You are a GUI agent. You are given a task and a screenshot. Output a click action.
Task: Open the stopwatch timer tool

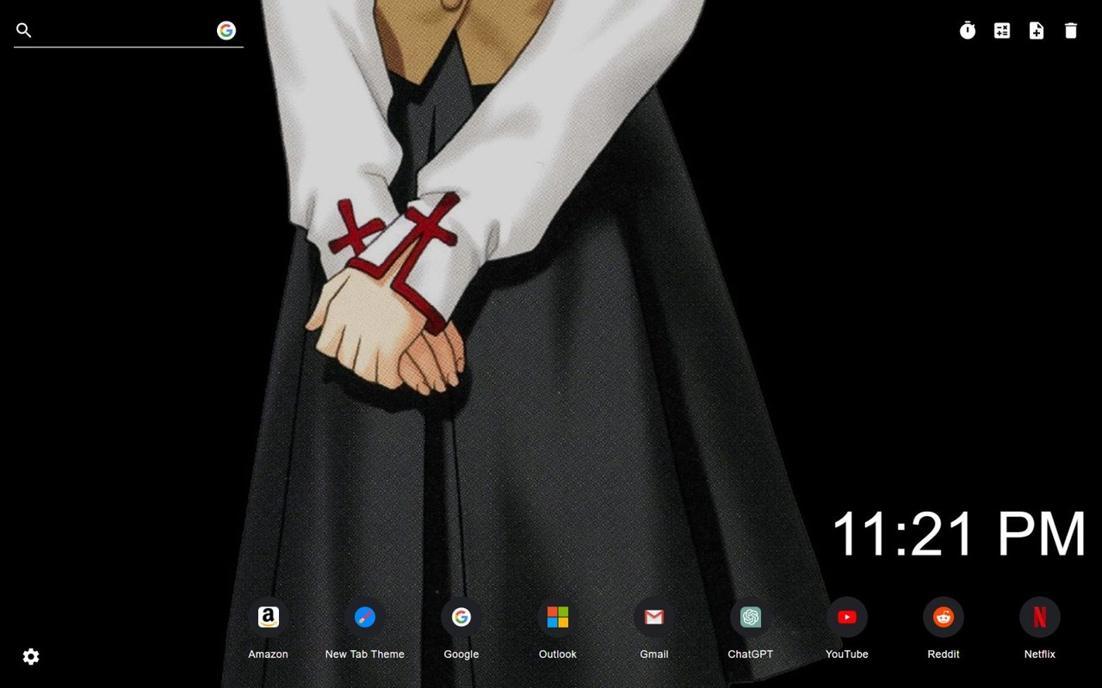[968, 31]
